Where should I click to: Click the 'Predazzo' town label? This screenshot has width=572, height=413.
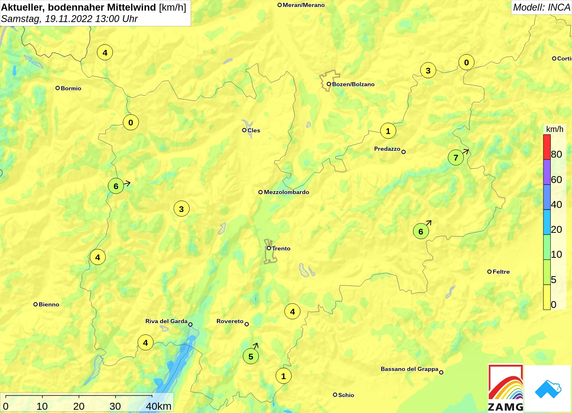[387, 149]
